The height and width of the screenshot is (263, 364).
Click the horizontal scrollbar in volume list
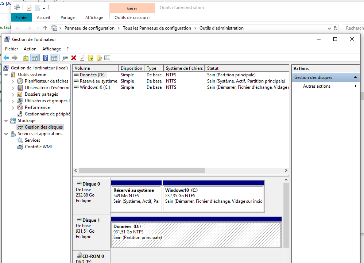click(x=142, y=171)
